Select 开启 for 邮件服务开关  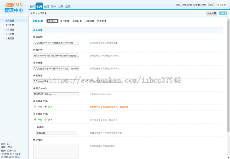click(35, 107)
